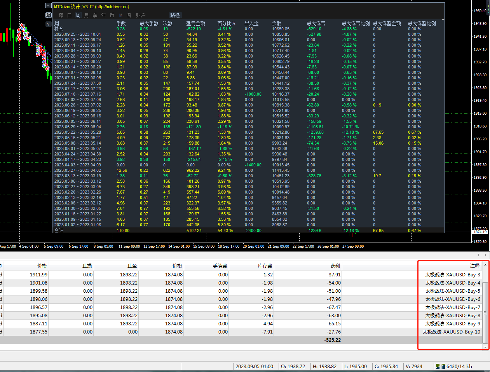Image resolution: width=490 pixels, height=372 pixels.
Task: Show the 年 yearly statistics view
Action: click(x=103, y=15)
